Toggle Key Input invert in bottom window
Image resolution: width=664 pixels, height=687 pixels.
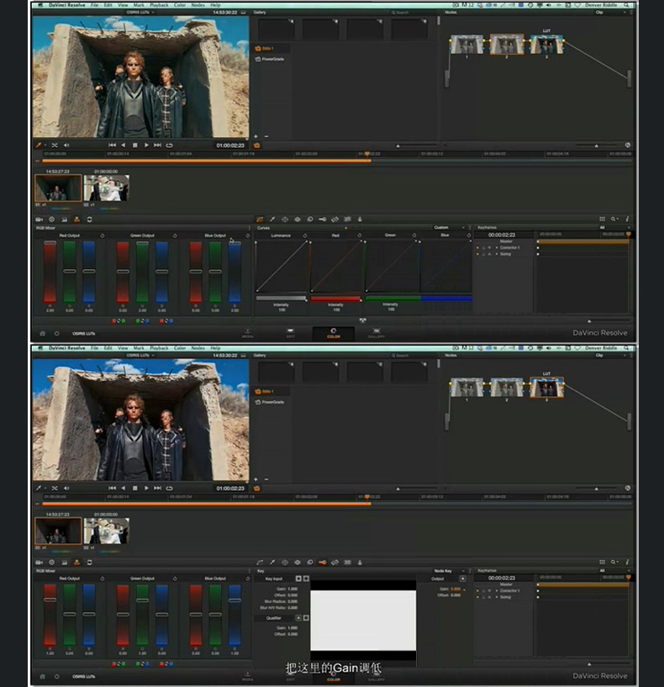[298, 579]
